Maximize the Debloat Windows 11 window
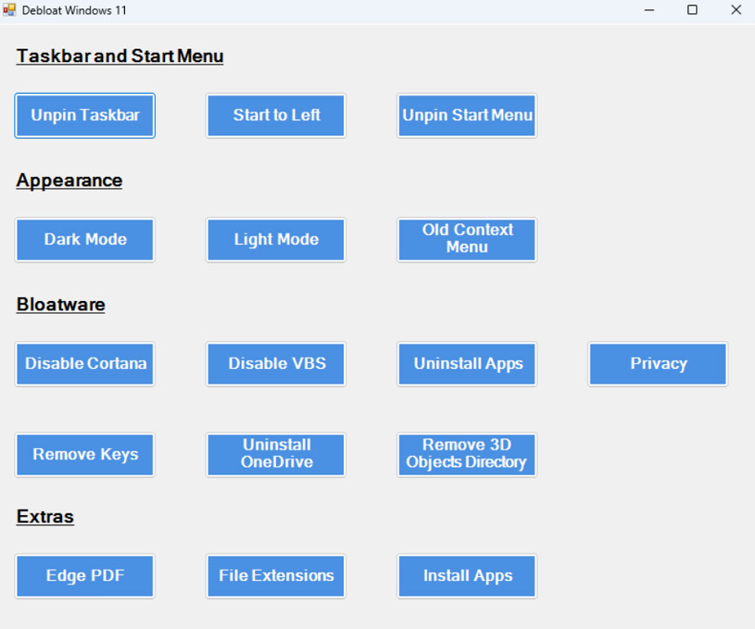Viewport: 755px width, 629px height. (692, 10)
